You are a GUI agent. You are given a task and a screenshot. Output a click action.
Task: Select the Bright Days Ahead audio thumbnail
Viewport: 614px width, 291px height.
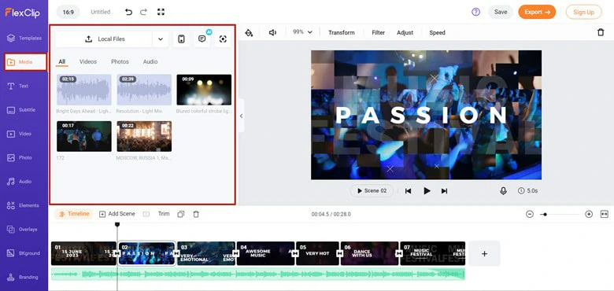pos(83,90)
